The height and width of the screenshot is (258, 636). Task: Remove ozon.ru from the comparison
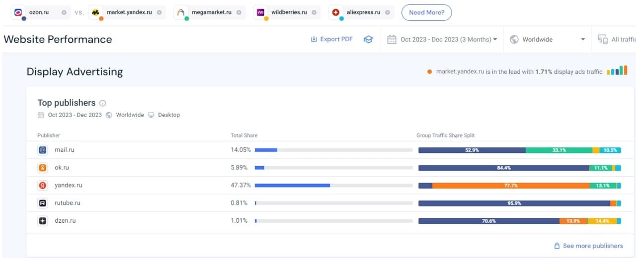[x=64, y=12]
